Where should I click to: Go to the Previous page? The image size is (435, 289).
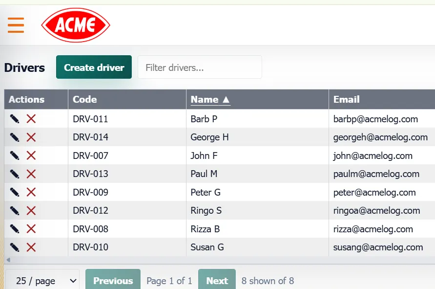pyautogui.click(x=113, y=280)
